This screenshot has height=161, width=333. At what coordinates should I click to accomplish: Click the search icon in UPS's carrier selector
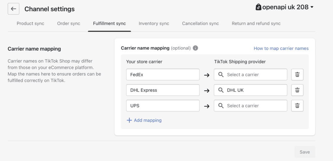[221, 106]
